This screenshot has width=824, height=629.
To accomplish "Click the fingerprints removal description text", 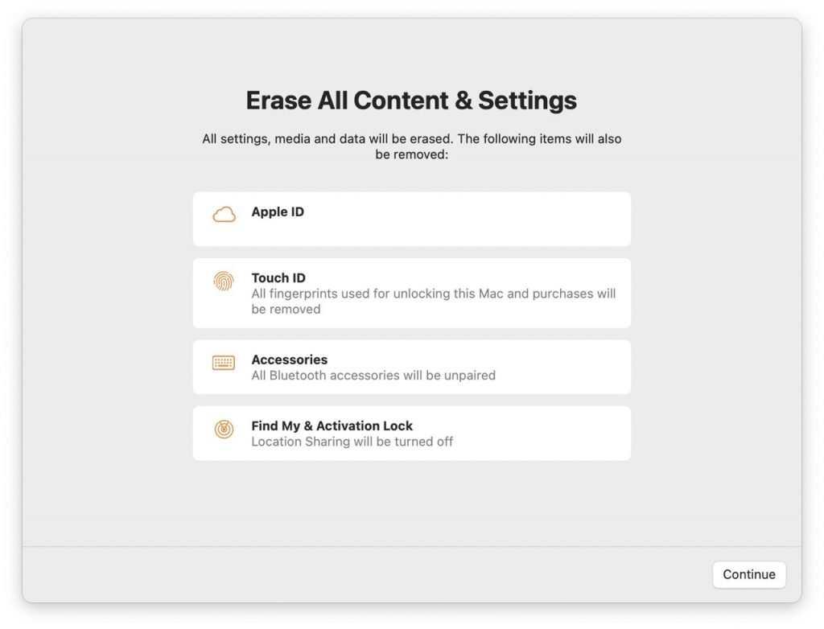I will pyautogui.click(x=433, y=301).
